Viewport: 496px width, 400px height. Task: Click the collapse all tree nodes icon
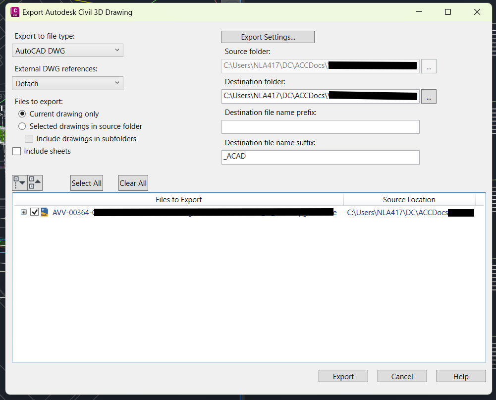pyautogui.click(x=35, y=183)
